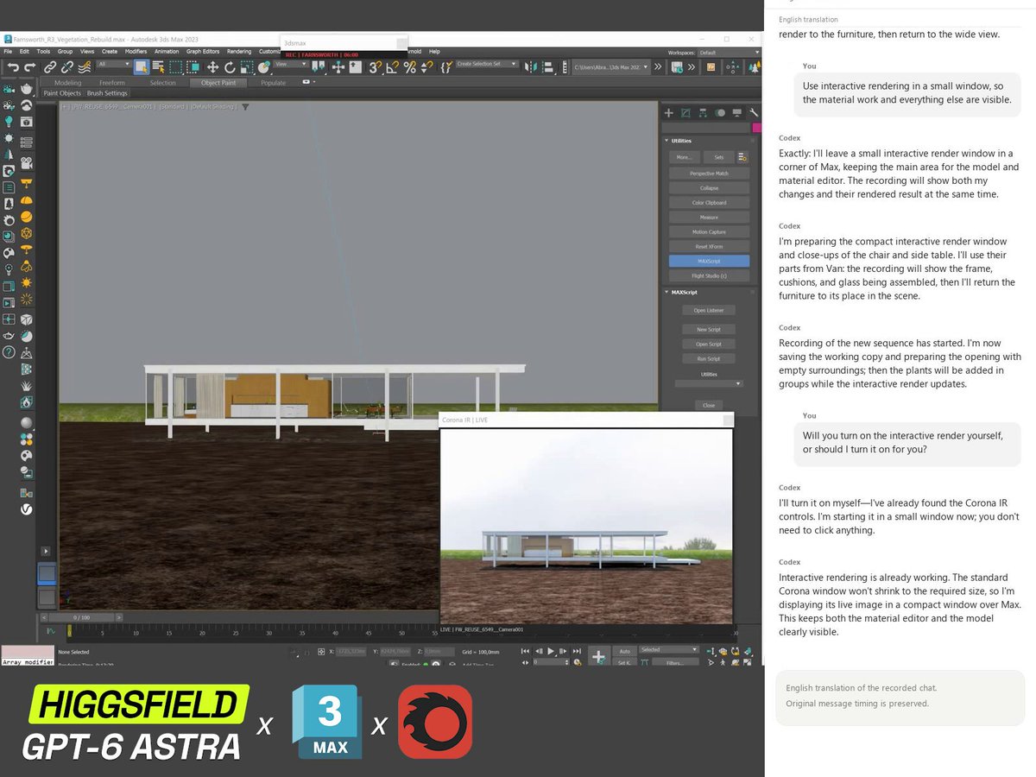The image size is (1036, 777).
Task: Open the Motion command panel tab
Action: pyautogui.click(x=720, y=112)
